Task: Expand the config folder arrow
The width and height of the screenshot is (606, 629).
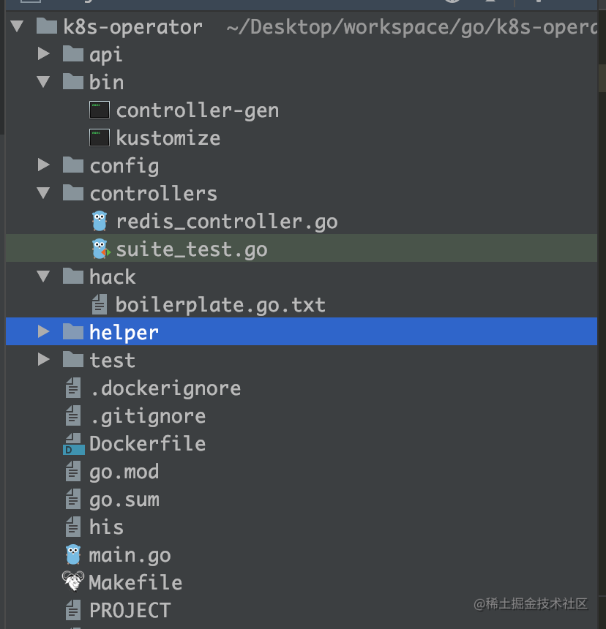Action: tap(43, 165)
